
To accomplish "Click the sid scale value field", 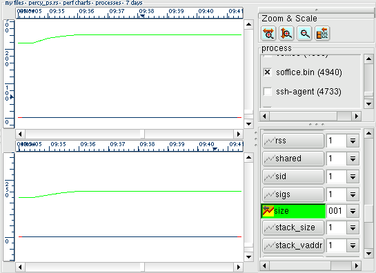I will click(x=337, y=176).
